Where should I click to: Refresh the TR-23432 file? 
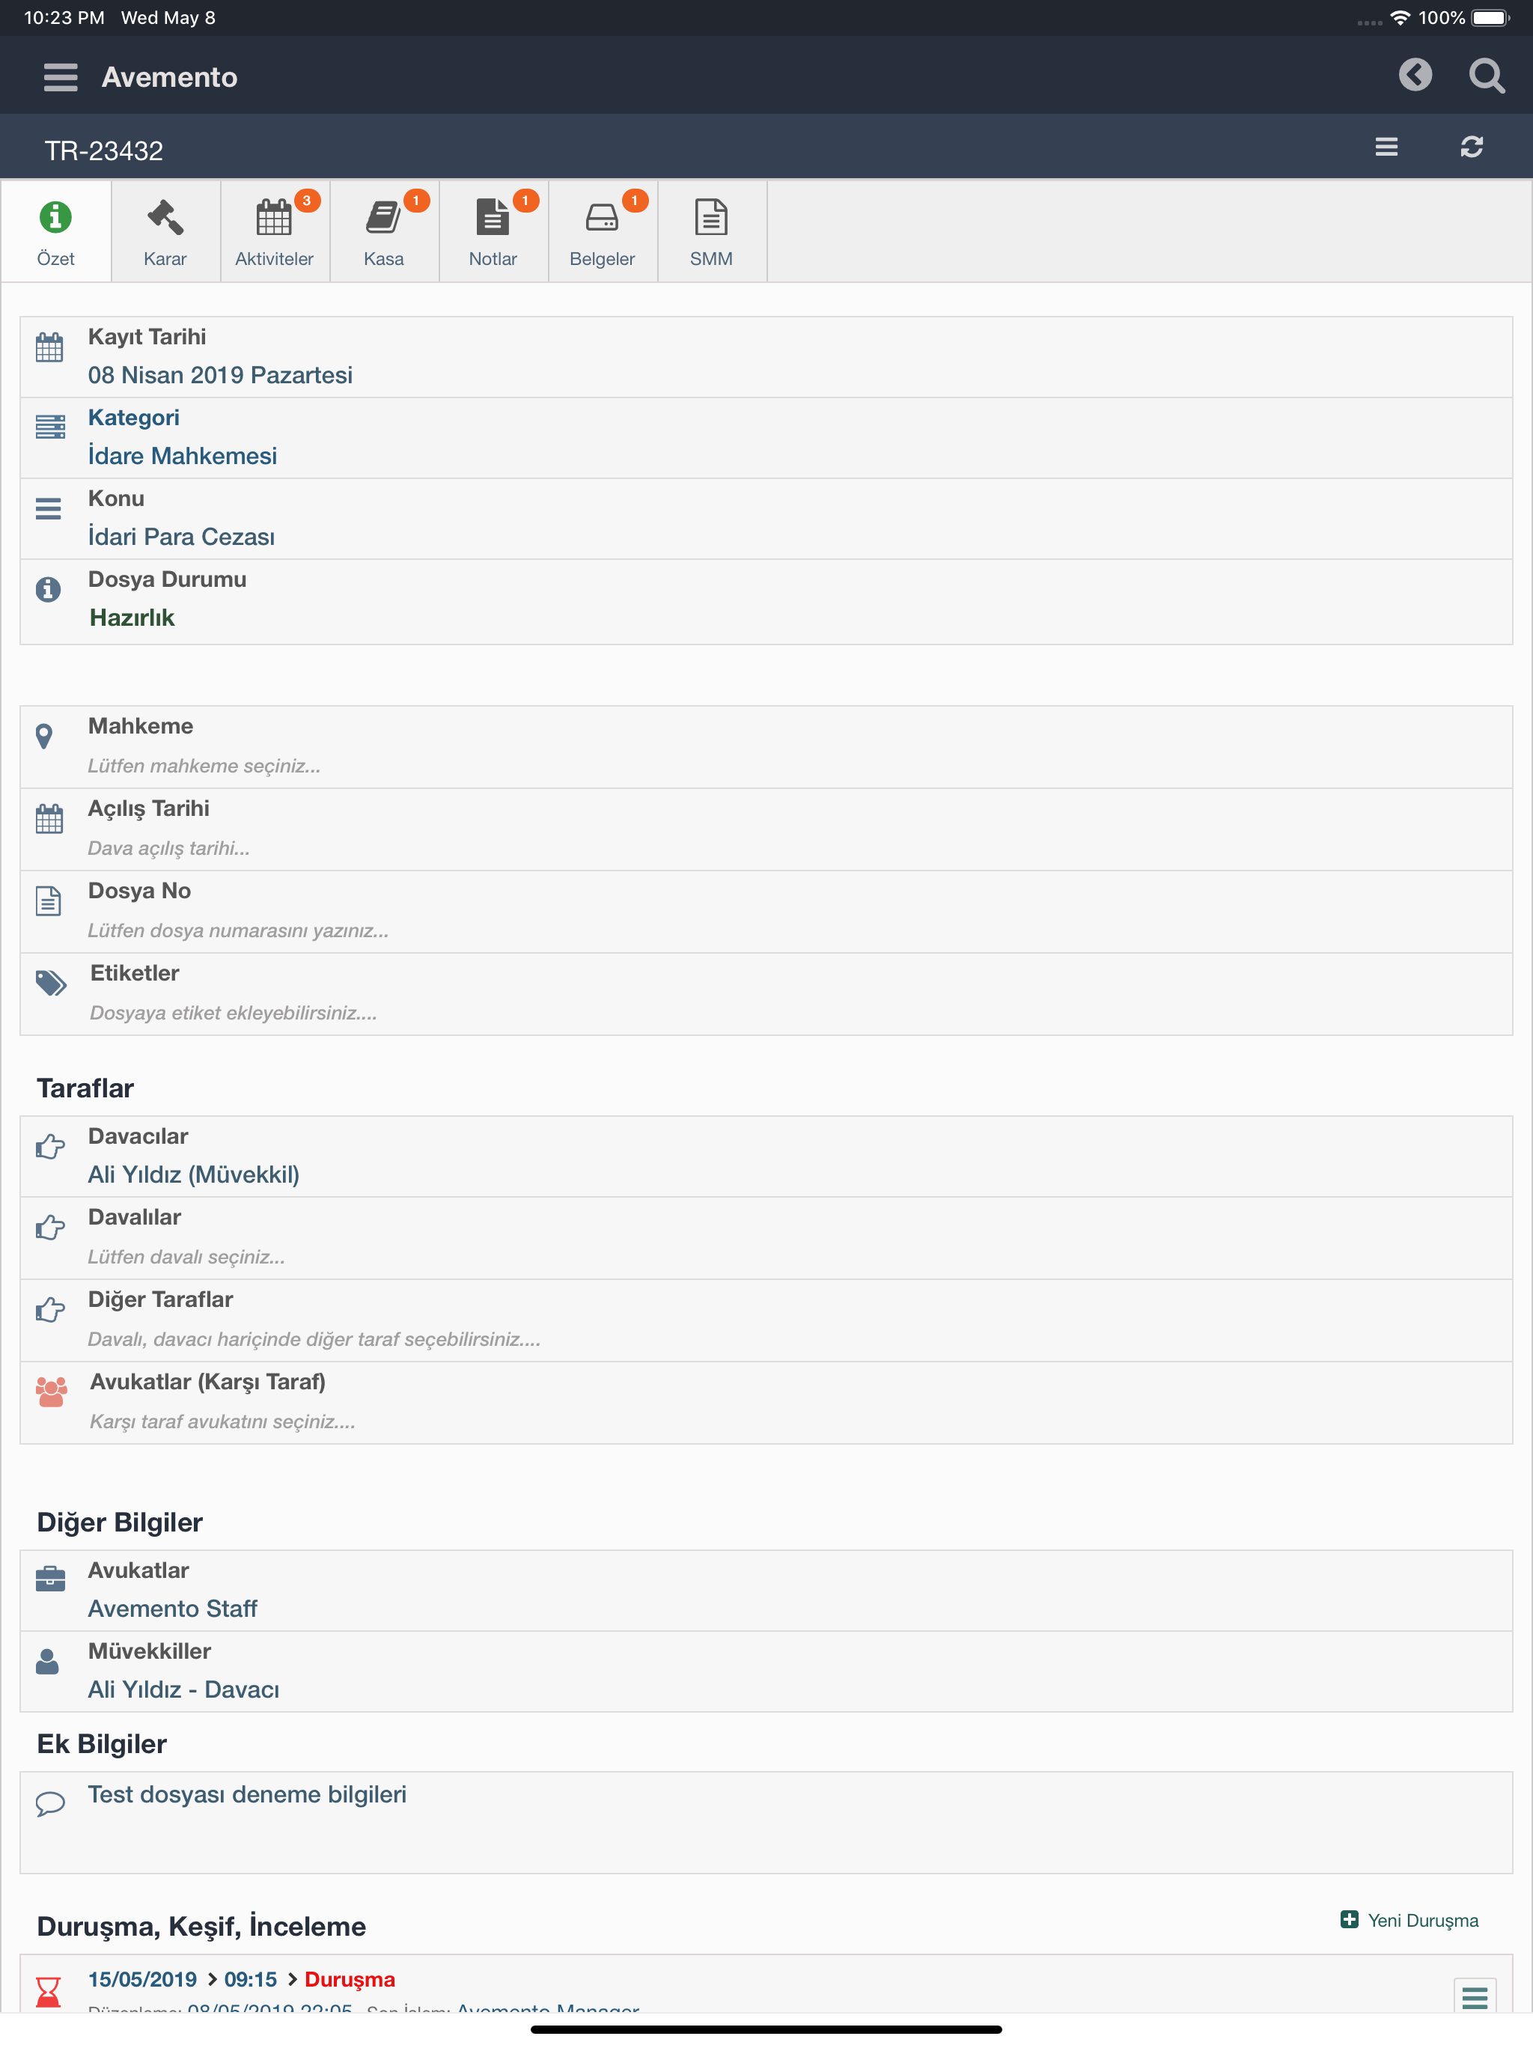pyautogui.click(x=1471, y=147)
